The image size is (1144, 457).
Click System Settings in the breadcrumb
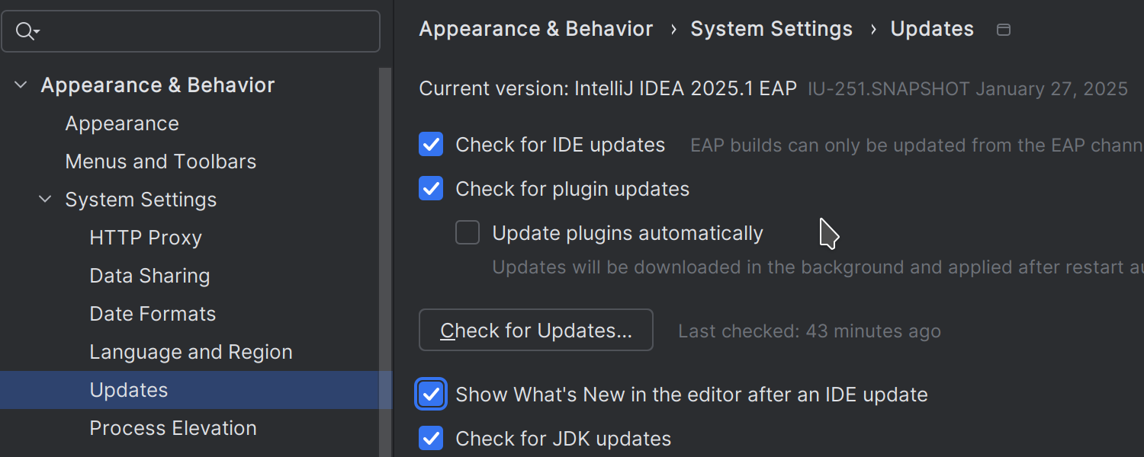[771, 29]
